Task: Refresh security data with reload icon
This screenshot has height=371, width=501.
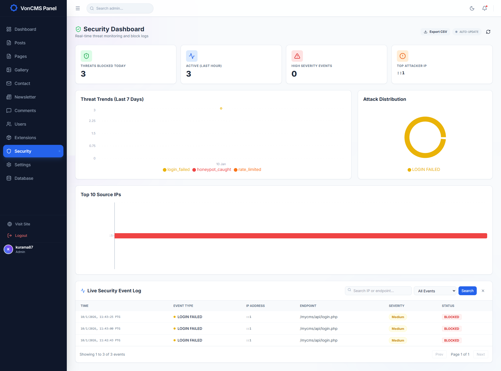Action: click(488, 32)
